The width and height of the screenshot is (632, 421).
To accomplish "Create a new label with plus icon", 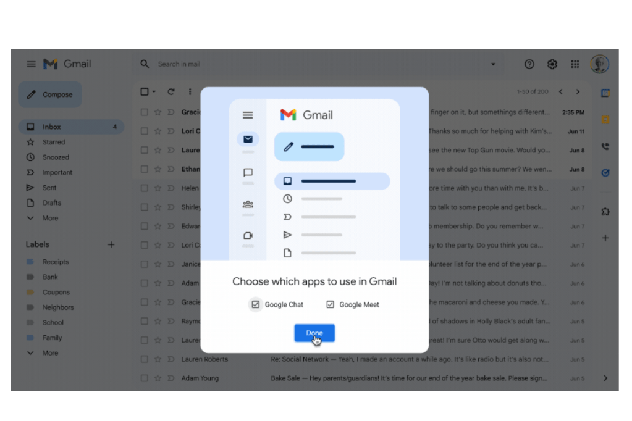I will coord(111,244).
